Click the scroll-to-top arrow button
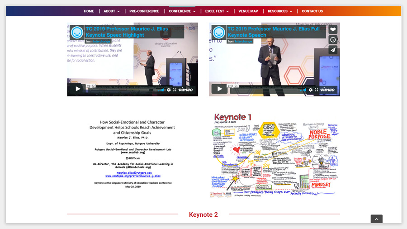 pyautogui.click(x=377, y=219)
